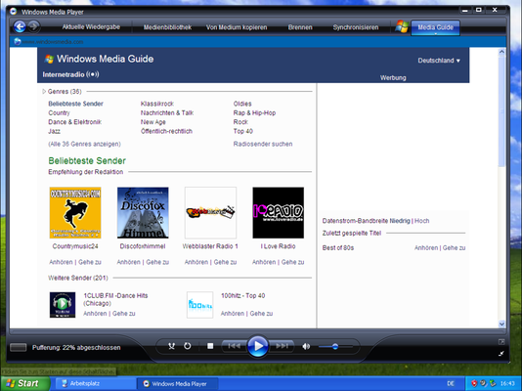The height and width of the screenshot is (391, 522).
Task: Start playback with the Play button
Action: click(x=258, y=346)
